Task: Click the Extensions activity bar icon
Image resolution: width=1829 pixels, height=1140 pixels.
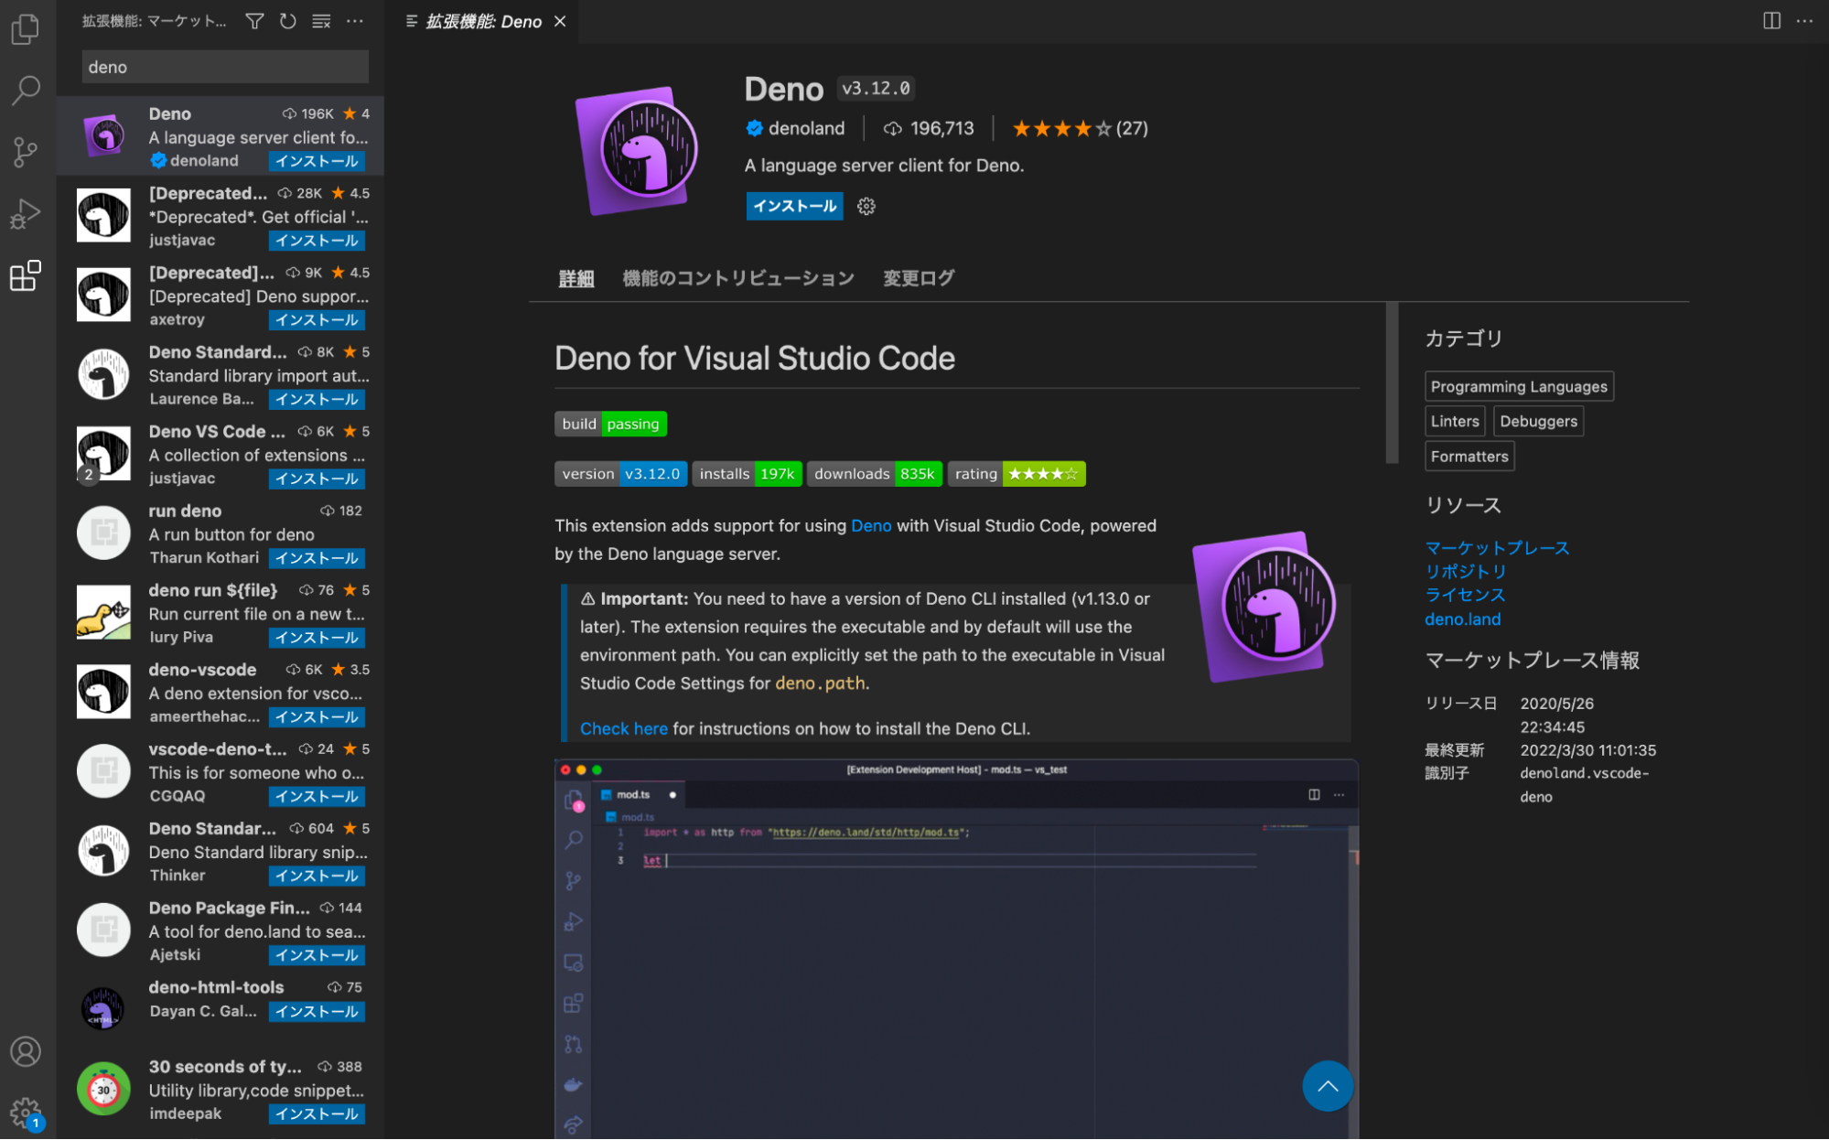Action: point(26,275)
